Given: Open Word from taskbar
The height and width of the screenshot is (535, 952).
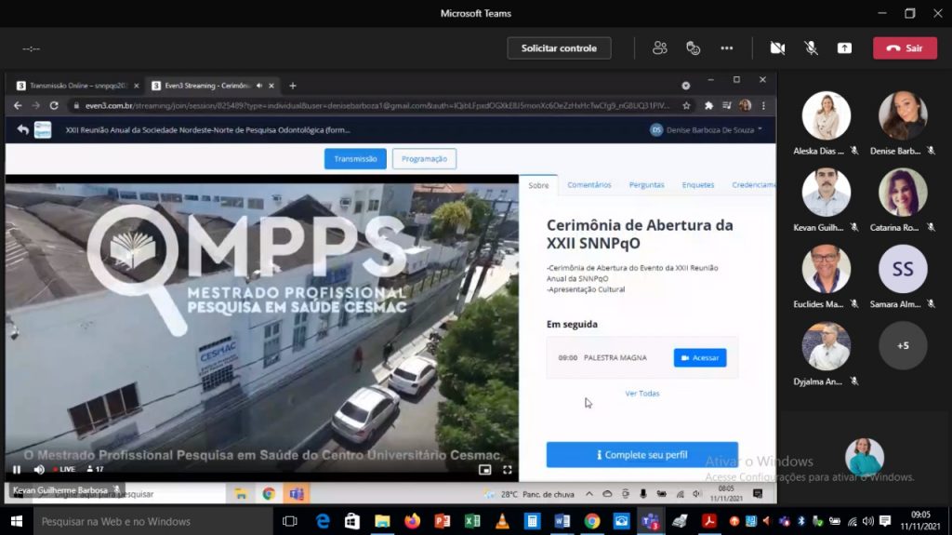Looking at the screenshot, I should pos(562,521).
